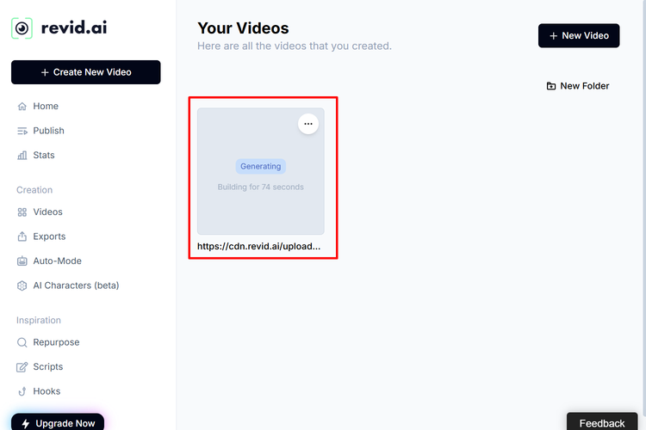Open the three-dot menu on video card
Viewport: 646px width, 430px height.
(308, 124)
